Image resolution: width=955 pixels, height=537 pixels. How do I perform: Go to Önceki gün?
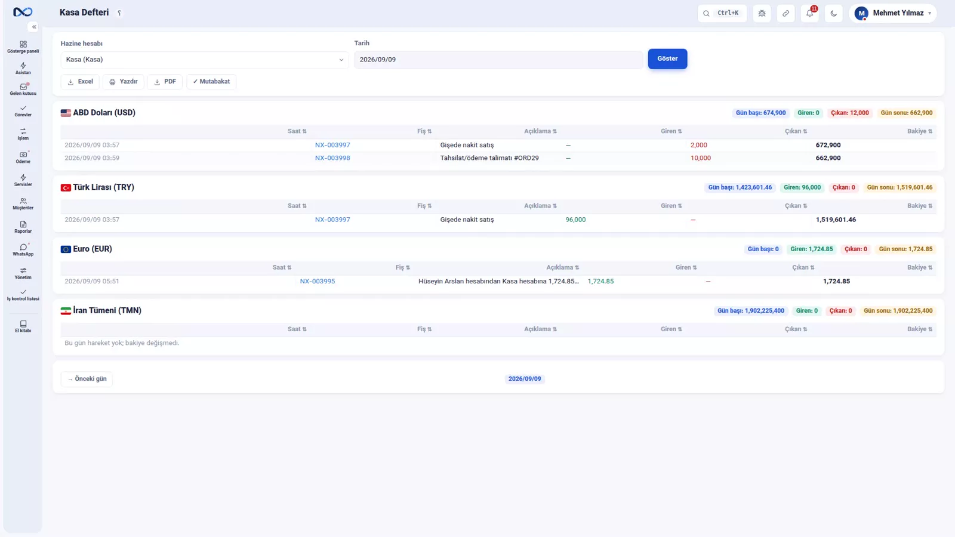[87, 379]
